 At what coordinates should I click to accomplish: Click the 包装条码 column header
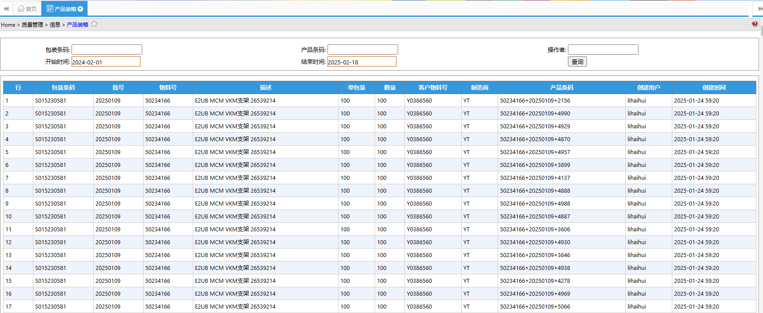63,87
